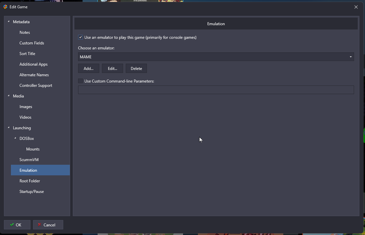
Task: Open DOSBox settings page
Action: coord(26,139)
